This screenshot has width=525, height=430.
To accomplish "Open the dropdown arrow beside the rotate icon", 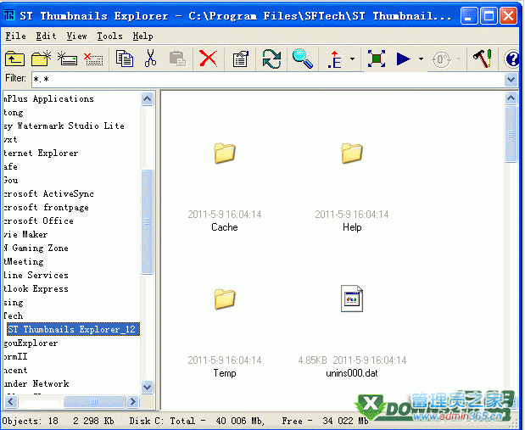I will pos(458,59).
